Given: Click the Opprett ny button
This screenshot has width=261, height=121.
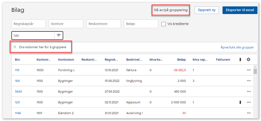Looking at the screenshot, I should click(x=206, y=10).
